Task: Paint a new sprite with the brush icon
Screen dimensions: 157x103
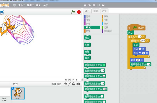Action: point(69,84)
